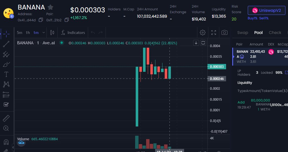The height and width of the screenshot is (152, 288).
Task: Enter fullscreen chart mode
Action: pos(214,33)
